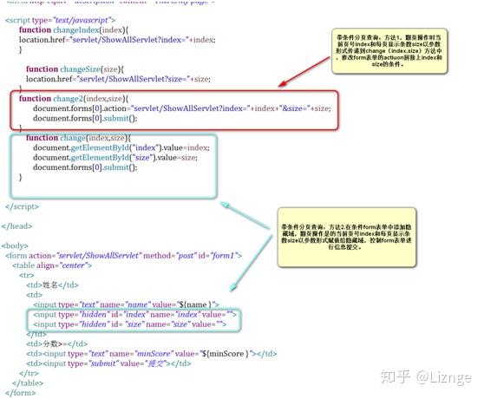This screenshot has width=484, height=399.
Task: Click the <table align="center"> line
Action: 52,265
